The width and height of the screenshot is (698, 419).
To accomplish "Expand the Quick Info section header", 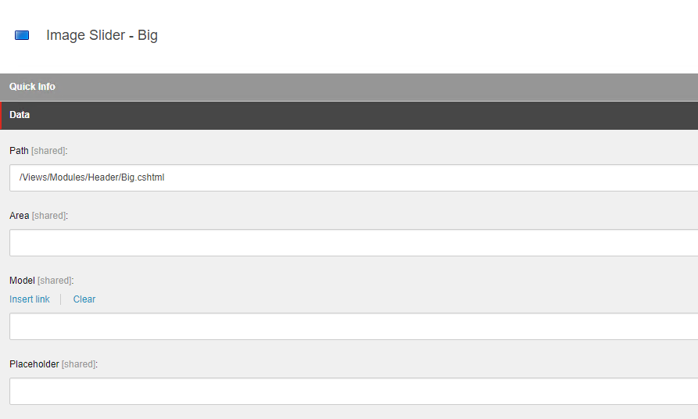I will [349, 87].
